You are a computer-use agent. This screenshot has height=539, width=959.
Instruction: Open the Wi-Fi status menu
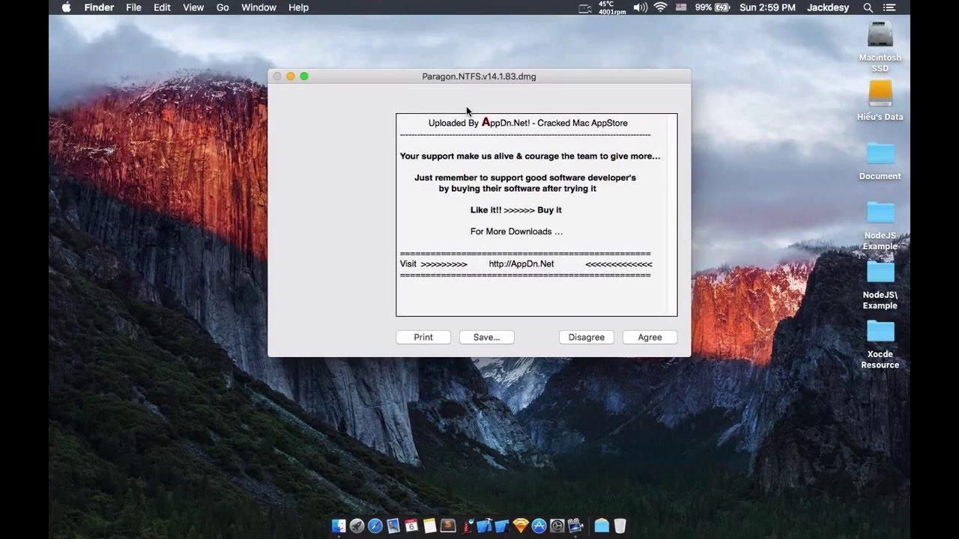coord(660,7)
